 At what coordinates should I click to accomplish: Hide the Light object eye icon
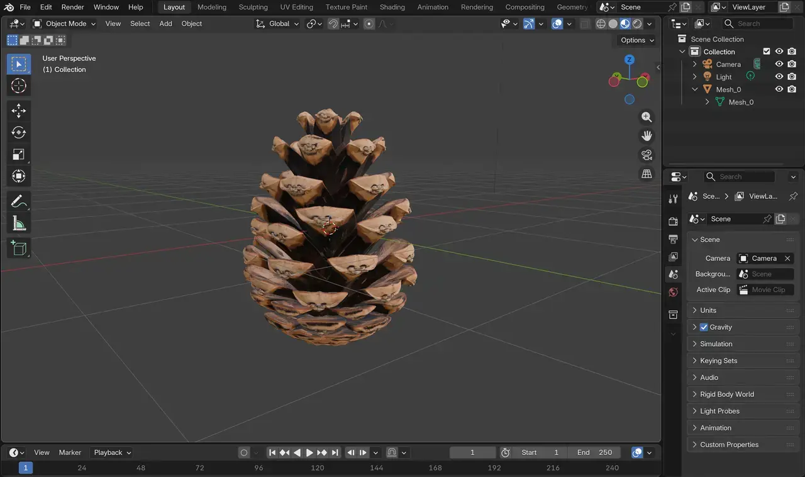tap(779, 77)
